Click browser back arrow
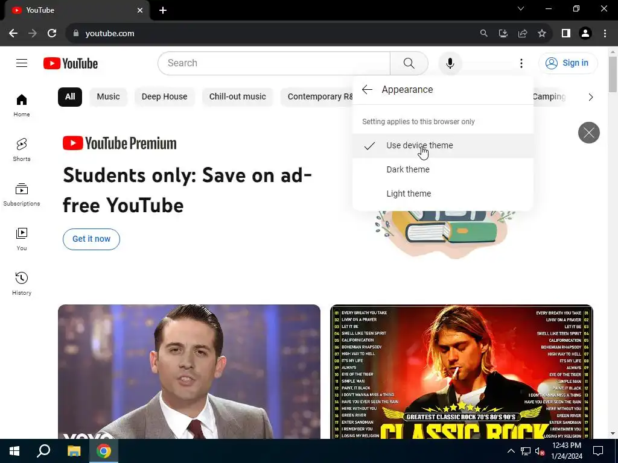The image size is (618, 463). 13,34
